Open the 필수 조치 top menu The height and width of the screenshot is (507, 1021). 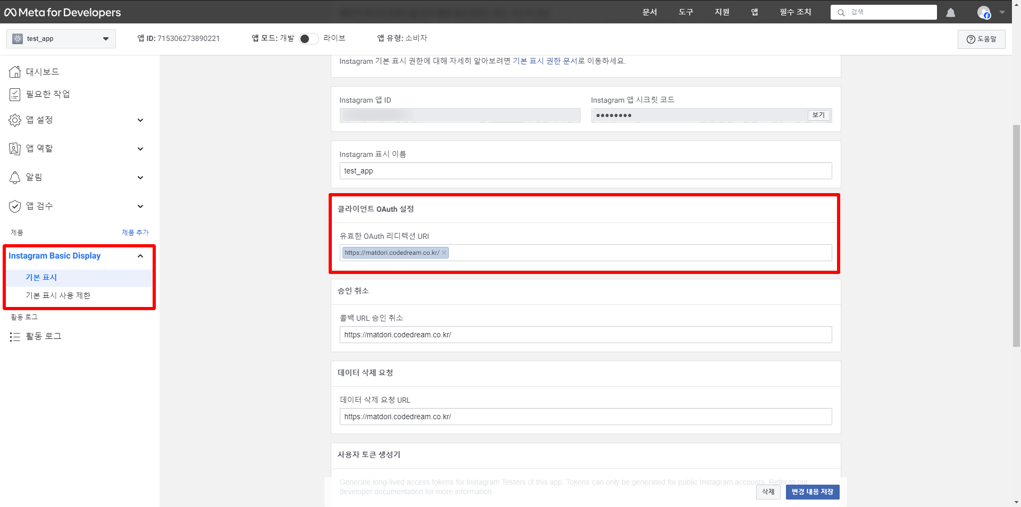(796, 12)
